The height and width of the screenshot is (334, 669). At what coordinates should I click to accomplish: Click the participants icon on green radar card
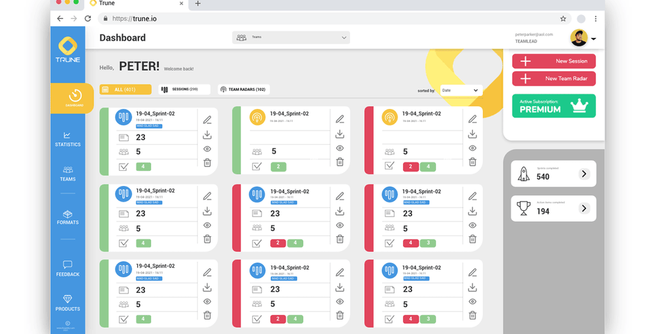(x=257, y=151)
